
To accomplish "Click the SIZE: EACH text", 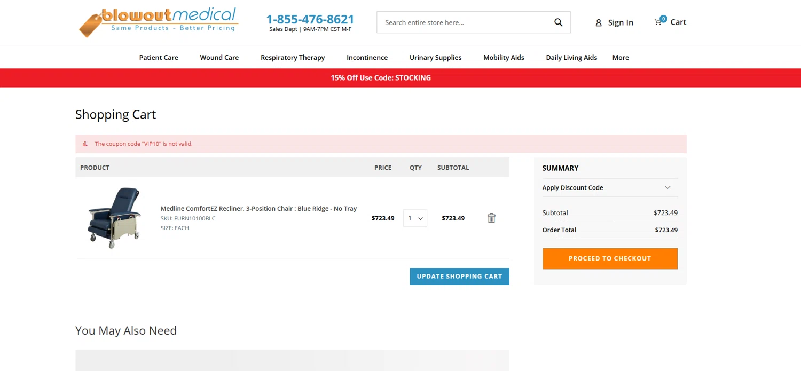I will [x=175, y=228].
